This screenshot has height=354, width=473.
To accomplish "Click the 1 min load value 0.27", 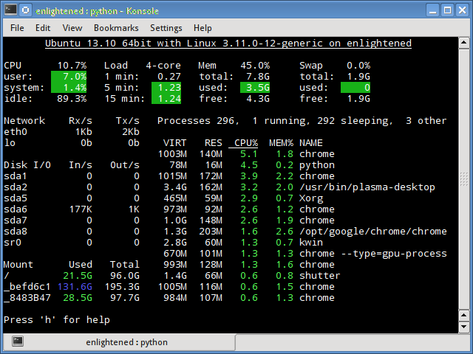I will tap(169, 76).
